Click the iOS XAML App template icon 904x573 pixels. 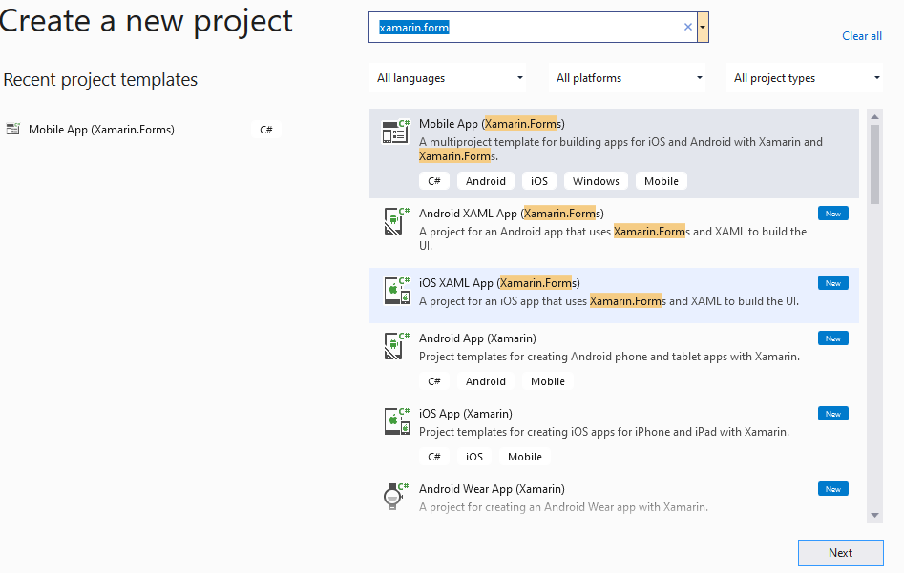point(396,291)
